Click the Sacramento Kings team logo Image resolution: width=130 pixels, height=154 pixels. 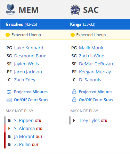(x=75, y=10)
